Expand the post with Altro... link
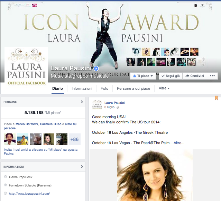 (179, 143)
